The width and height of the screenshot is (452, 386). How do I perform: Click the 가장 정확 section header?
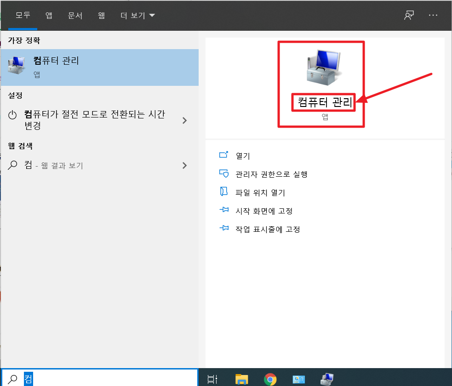24,40
